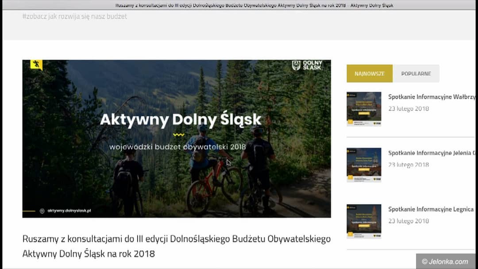Screen dimensions: 478x269
Task: Open the Spotkanie Informacyjne Legnica article link
Action: tap(431, 209)
